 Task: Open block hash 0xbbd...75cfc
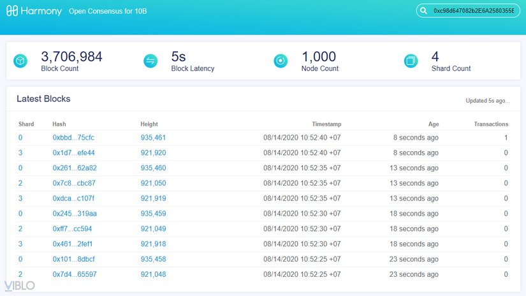click(x=73, y=138)
